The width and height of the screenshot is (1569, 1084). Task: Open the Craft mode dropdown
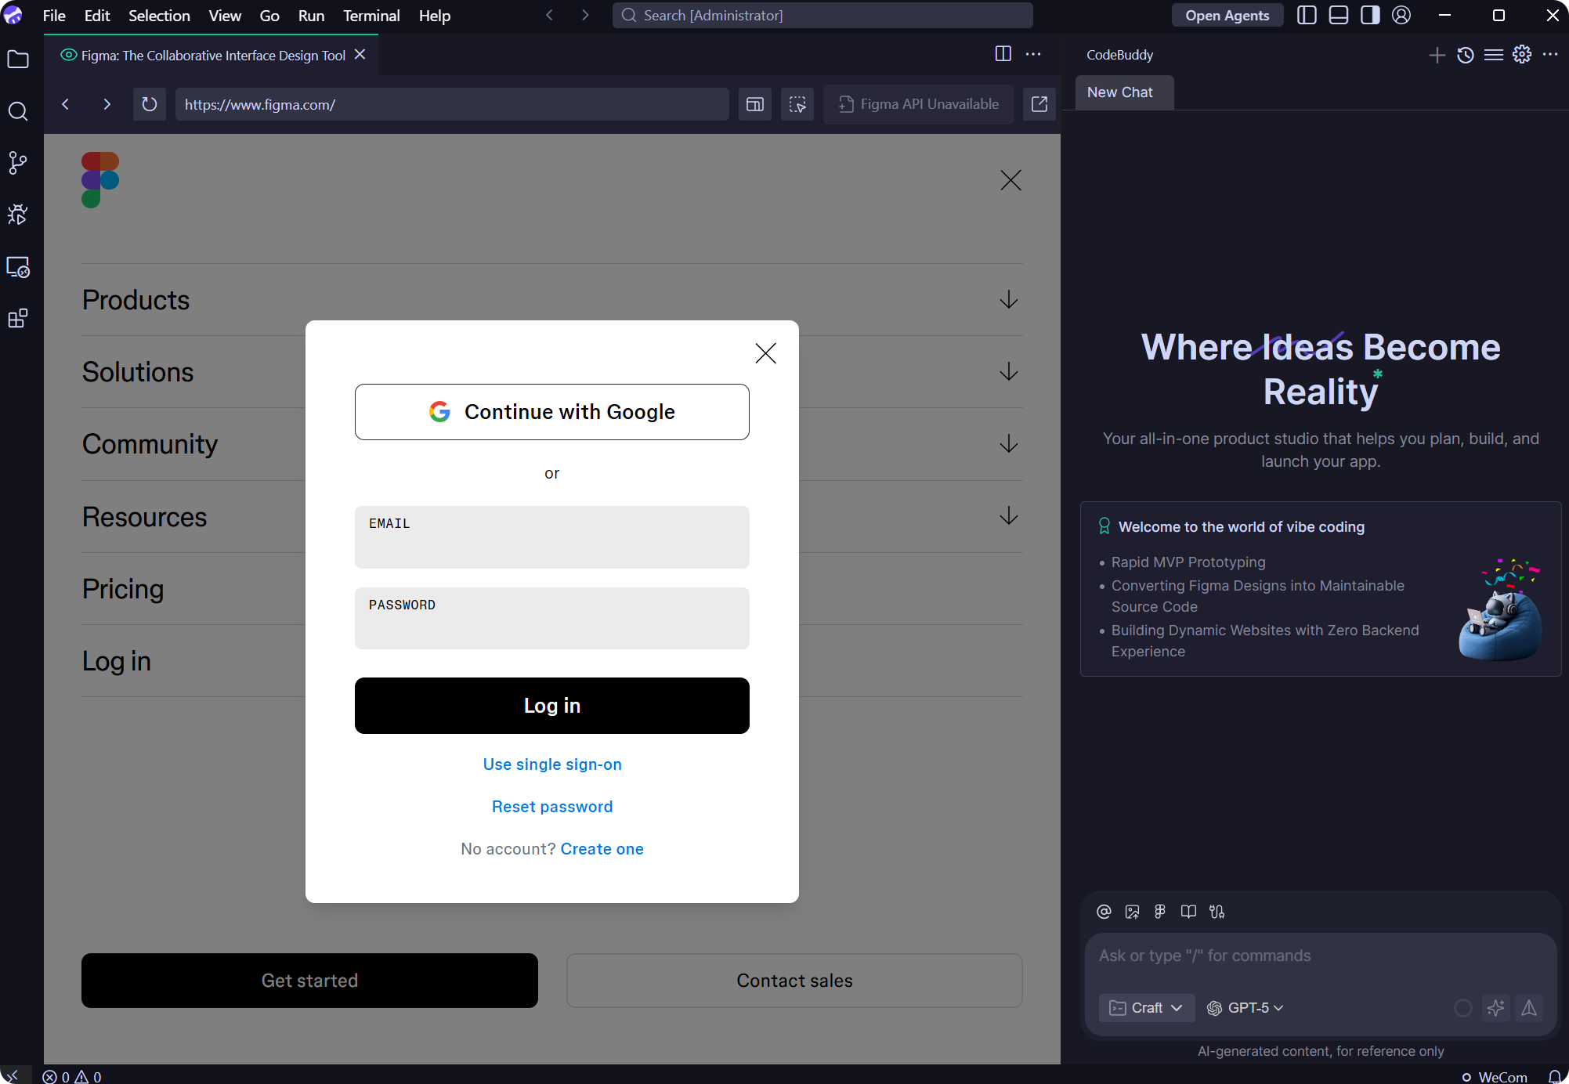1147,1008
